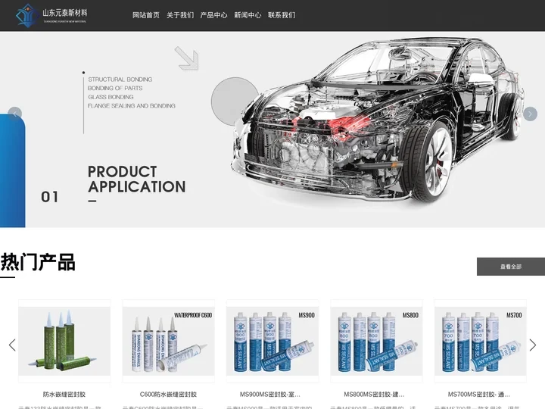This screenshot has height=409, width=545.
Task: Open the 关于我们 menu item
Action: pyautogui.click(x=180, y=15)
